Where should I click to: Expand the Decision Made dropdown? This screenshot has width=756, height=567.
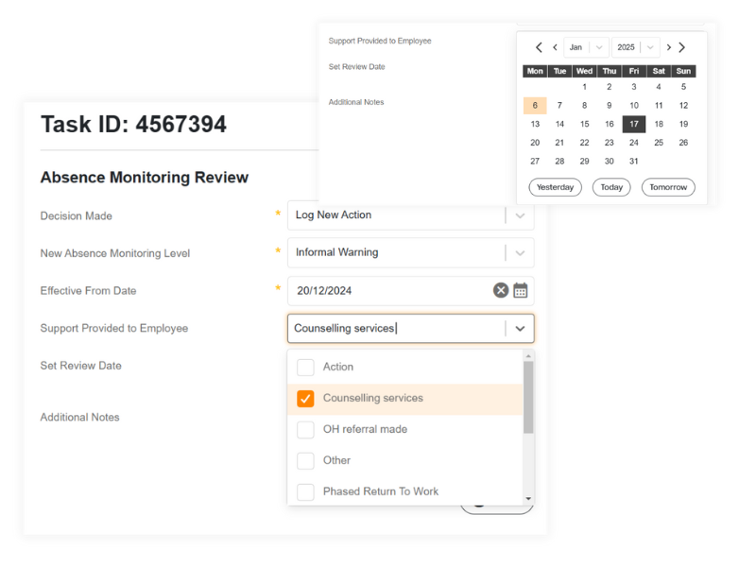520,215
